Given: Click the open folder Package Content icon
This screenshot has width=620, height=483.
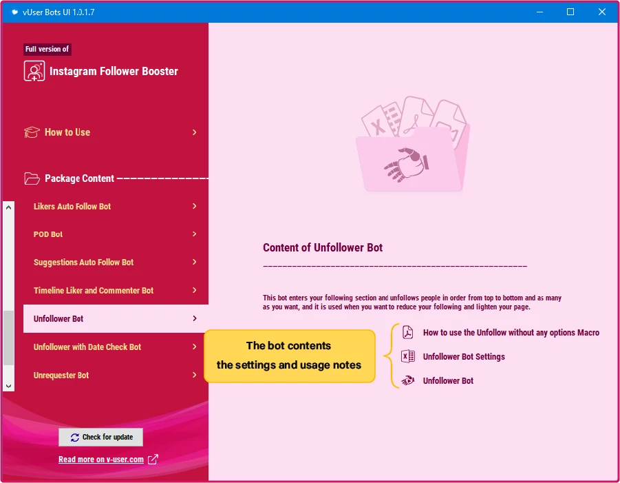Looking at the screenshot, I should click(32, 178).
